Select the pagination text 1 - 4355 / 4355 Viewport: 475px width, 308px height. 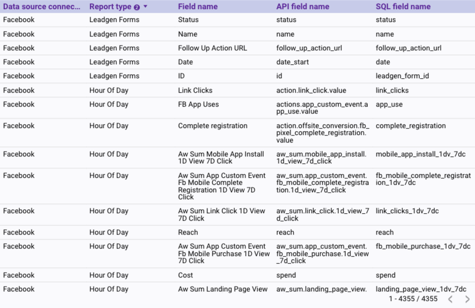(413, 299)
